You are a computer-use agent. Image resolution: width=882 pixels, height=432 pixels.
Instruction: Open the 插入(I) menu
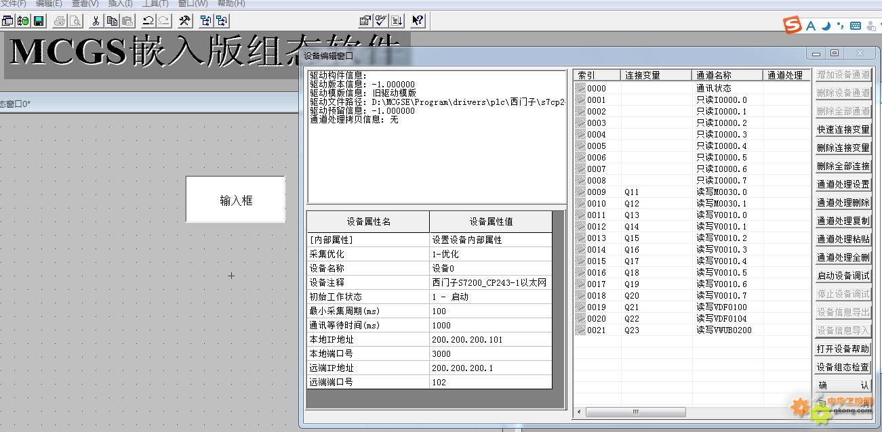tap(121, 3)
